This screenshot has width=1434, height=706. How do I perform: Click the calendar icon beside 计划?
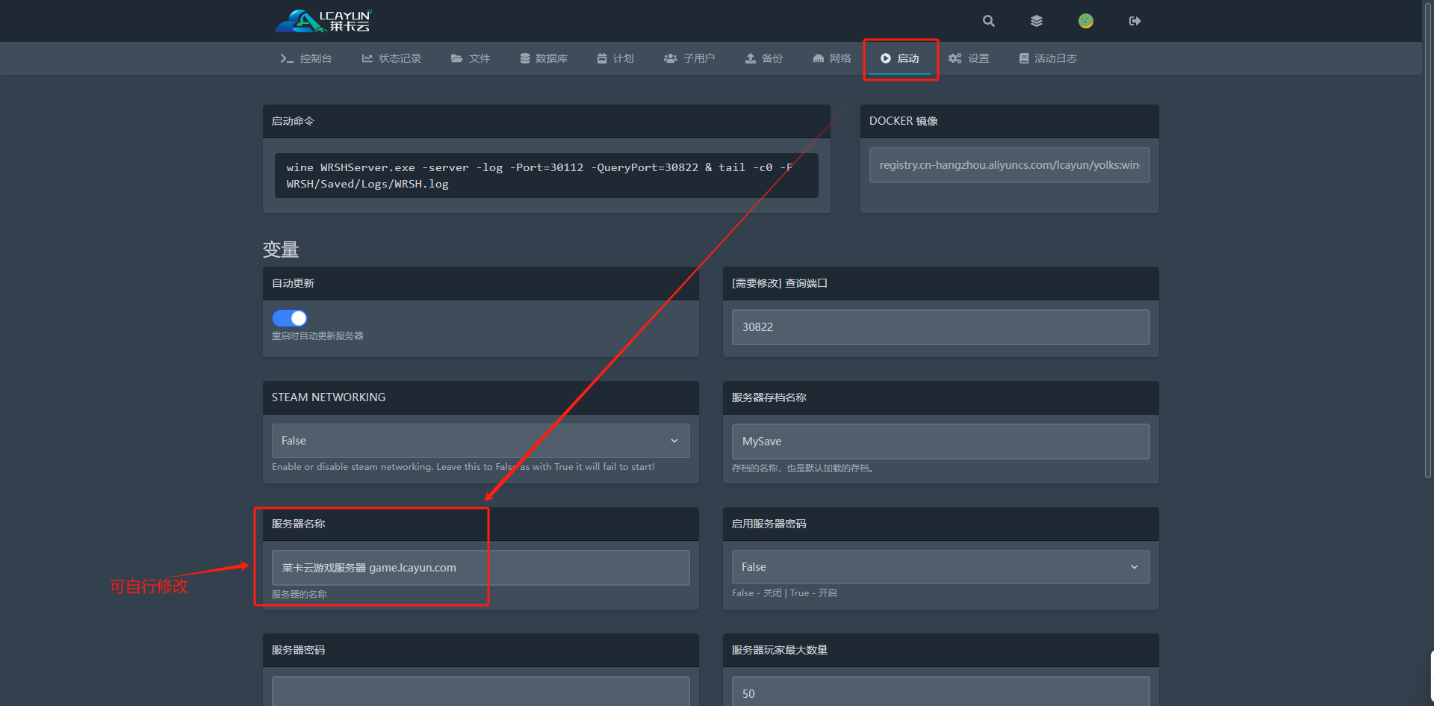pyautogui.click(x=602, y=58)
